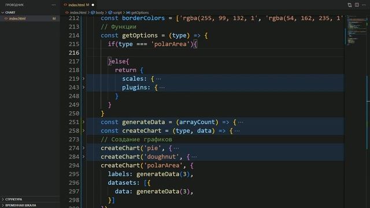This screenshot has height=208, width=370.
Task: Place cursor on 'polarArea' string in line 215
Action: coord(170,44)
